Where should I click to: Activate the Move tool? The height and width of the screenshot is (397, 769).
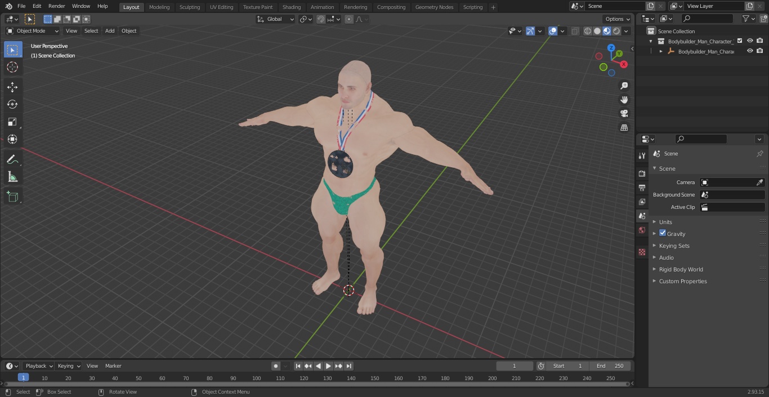click(12, 87)
